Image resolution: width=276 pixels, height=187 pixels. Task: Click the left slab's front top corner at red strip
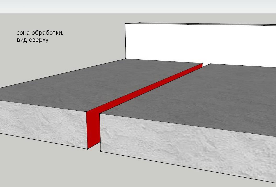(86, 112)
